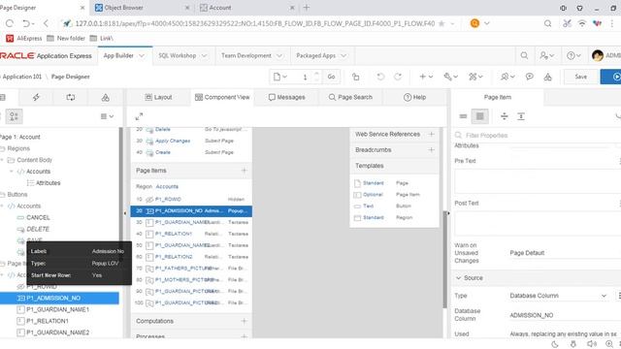This screenshot has height=349, width=621.
Task: Open the Administration user-key menu
Action: (546, 56)
